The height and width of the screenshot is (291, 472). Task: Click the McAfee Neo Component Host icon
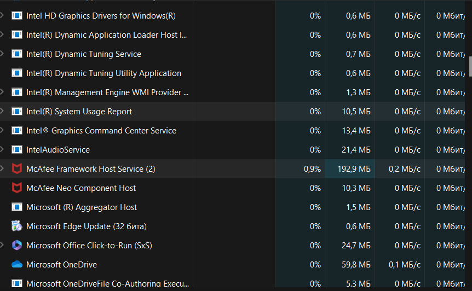pyautogui.click(x=17, y=188)
